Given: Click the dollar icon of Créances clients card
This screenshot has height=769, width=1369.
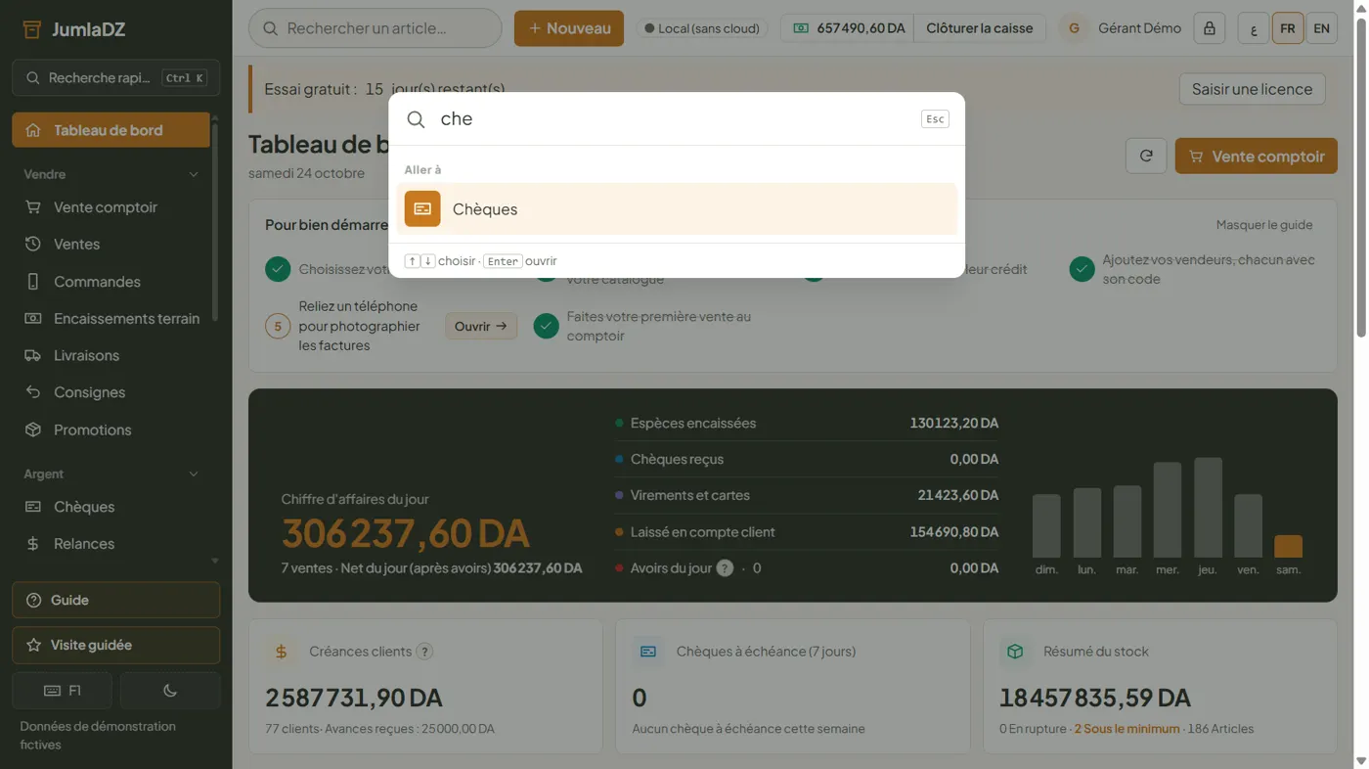Looking at the screenshot, I should [282, 652].
